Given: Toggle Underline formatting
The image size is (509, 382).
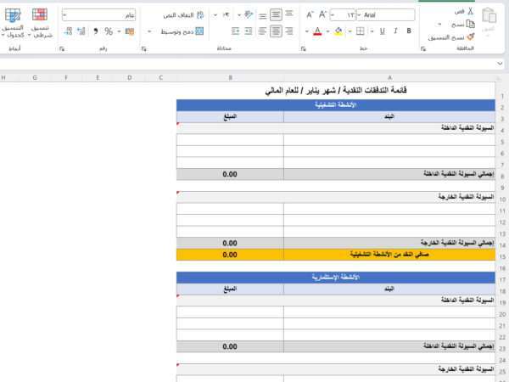Looking at the screenshot, I should pyautogui.click(x=383, y=31).
